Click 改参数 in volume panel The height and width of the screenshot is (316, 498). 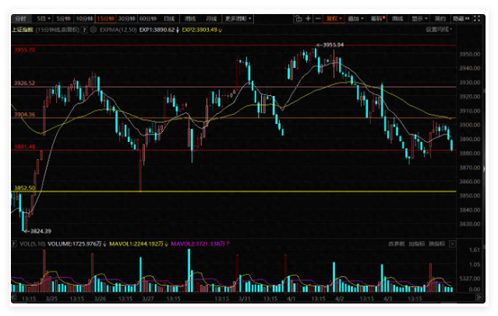397,243
